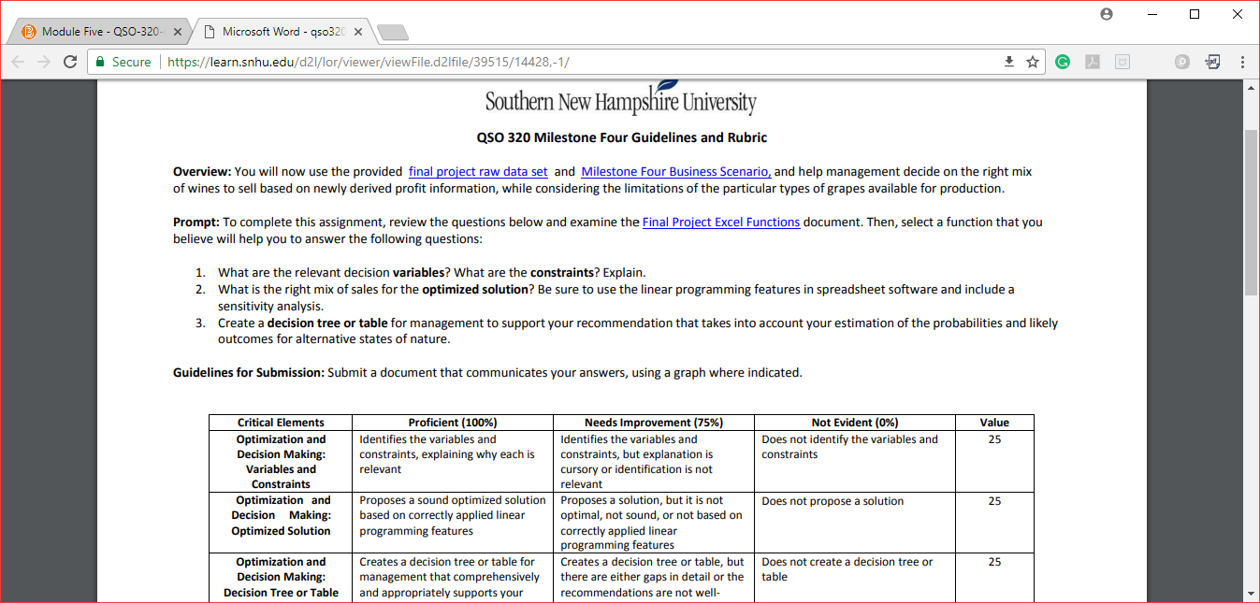This screenshot has height=603, width=1260.
Task: Click the scrollbar down arrow
Action: (x=1252, y=593)
